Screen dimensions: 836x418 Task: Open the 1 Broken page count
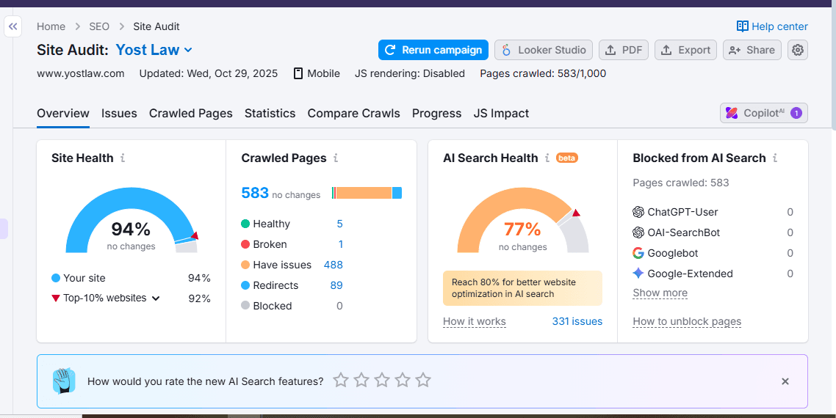pyautogui.click(x=341, y=244)
